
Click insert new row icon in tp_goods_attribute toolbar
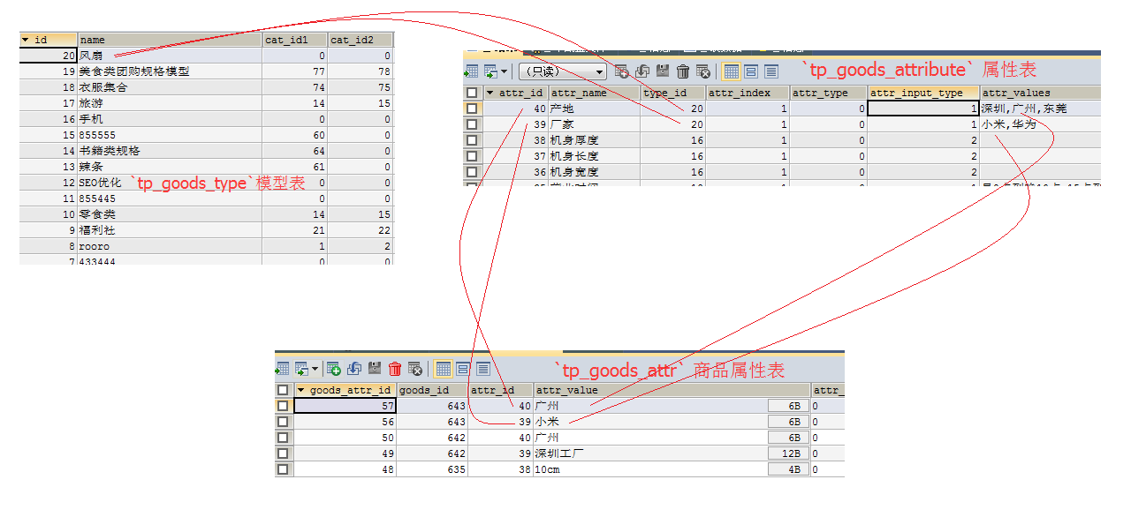pos(622,71)
